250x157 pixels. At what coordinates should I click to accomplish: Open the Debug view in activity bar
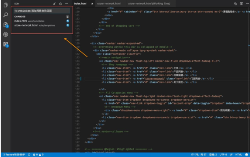coord(5,34)
